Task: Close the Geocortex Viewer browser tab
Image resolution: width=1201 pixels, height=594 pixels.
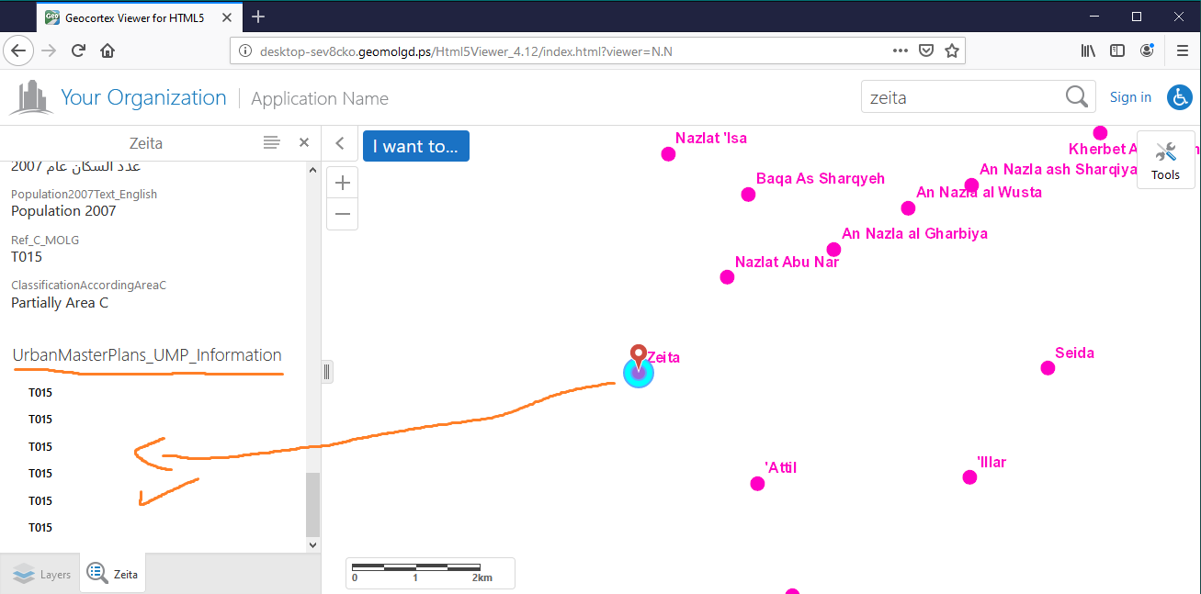Action: [x=227, y=17]
